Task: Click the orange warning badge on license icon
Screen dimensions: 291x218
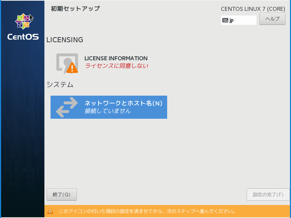Action: pyautogui.click(x=72, y=67)
